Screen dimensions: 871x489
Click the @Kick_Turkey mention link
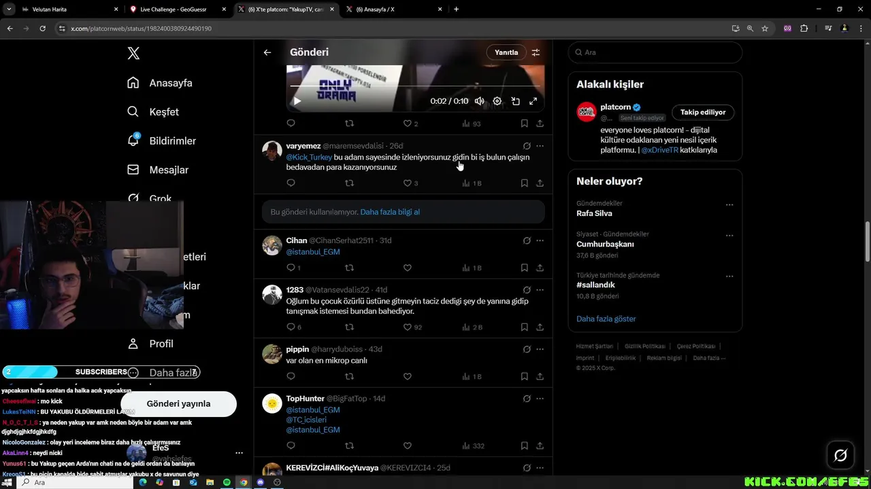click(309, 157)
